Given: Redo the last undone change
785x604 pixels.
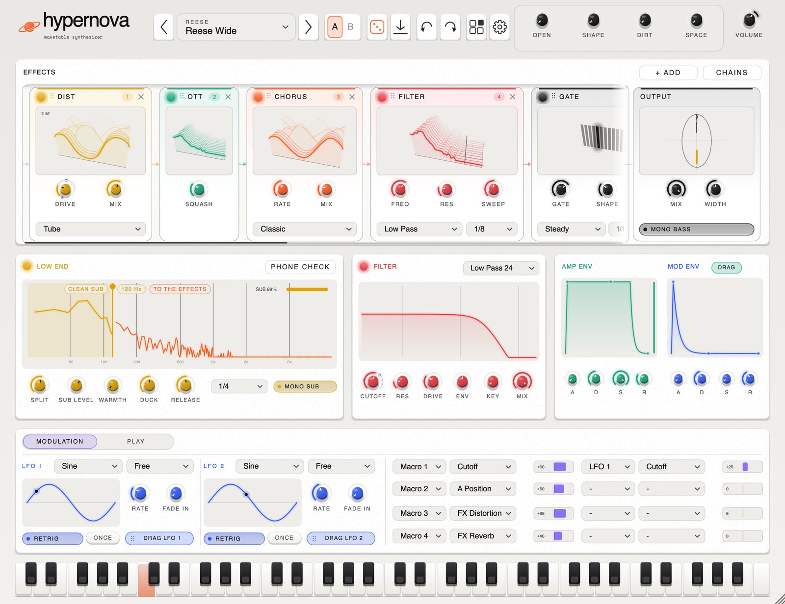Looking at the screenshot, I should tap(450, 27).
